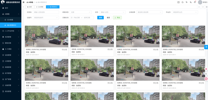Toggle sidebar with the hamburger menu icon
Screen dimensions: 208x100
tap(23, 2)
